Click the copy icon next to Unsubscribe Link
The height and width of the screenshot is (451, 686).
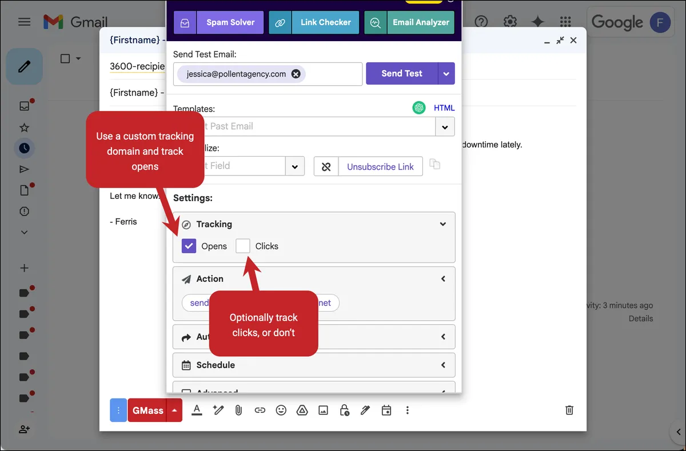[x=435, y=164]
